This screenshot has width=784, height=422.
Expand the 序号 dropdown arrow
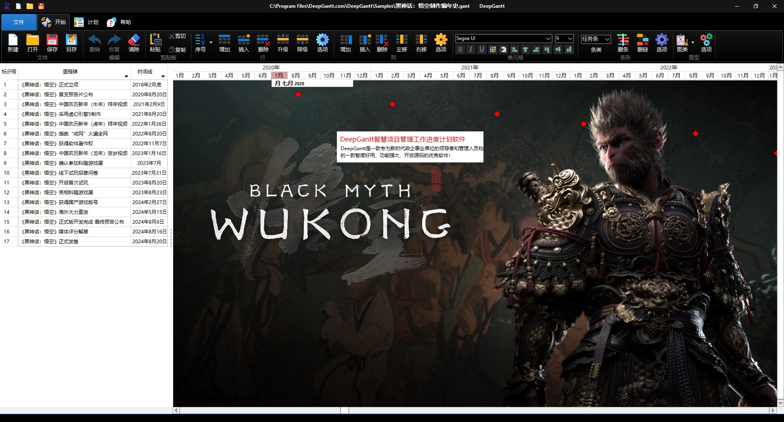[x=211, y=42]
